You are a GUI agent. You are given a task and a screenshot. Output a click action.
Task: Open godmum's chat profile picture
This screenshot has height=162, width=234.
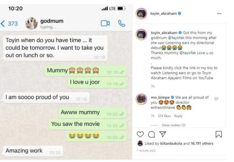pyautogui.click(x=31, y=23)
